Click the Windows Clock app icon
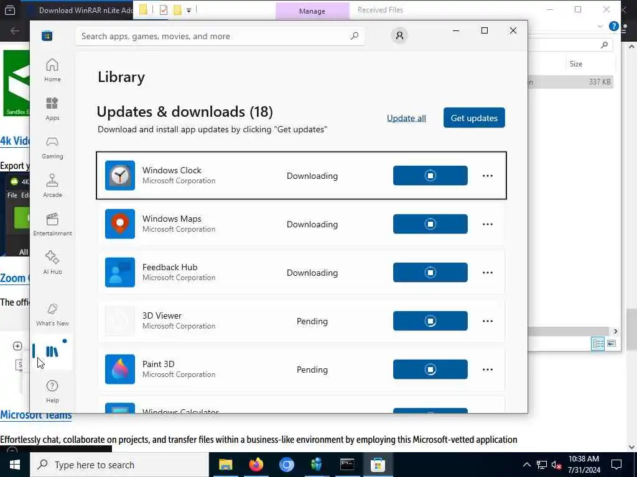This screenshot has width=637, height=477. (120, 176)
